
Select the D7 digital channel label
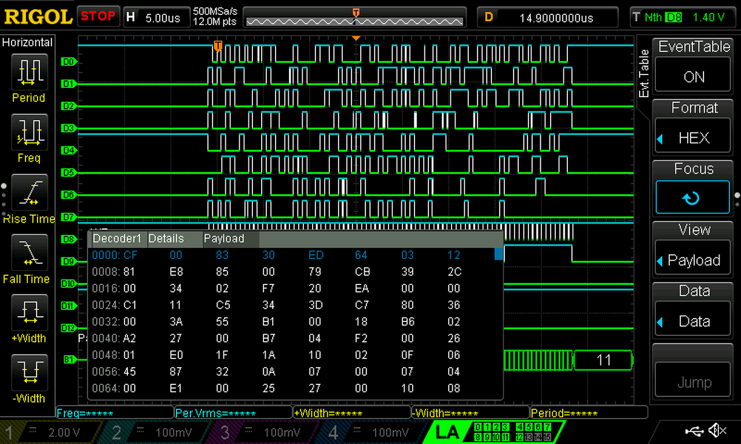[x=68, y=217]
